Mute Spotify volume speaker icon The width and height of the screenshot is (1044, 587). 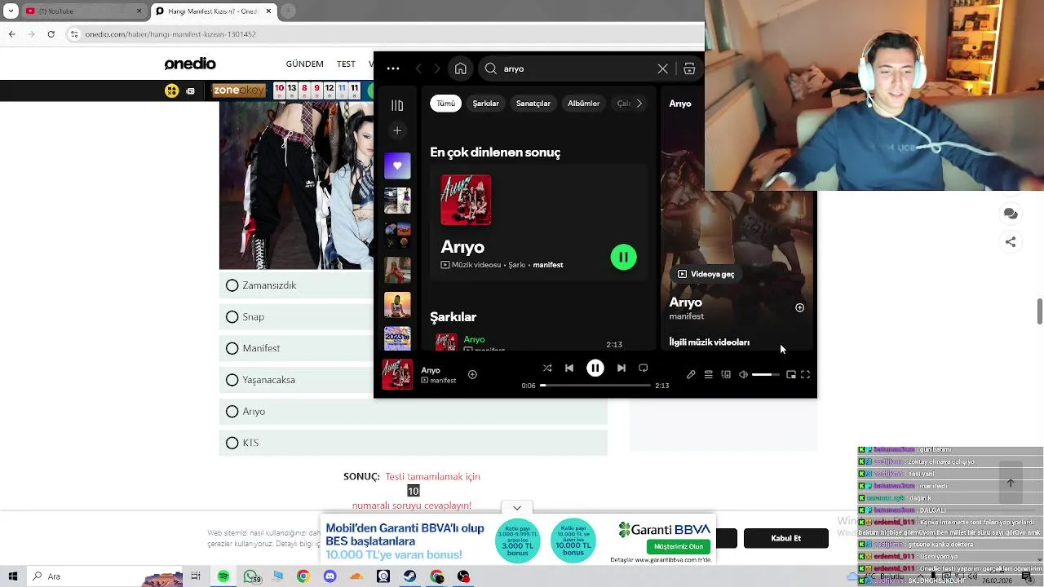click(x=743, y=375)
